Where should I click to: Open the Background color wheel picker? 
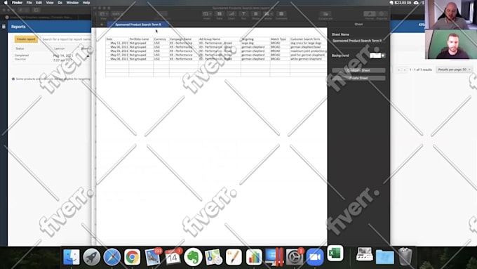pos(383,55)
